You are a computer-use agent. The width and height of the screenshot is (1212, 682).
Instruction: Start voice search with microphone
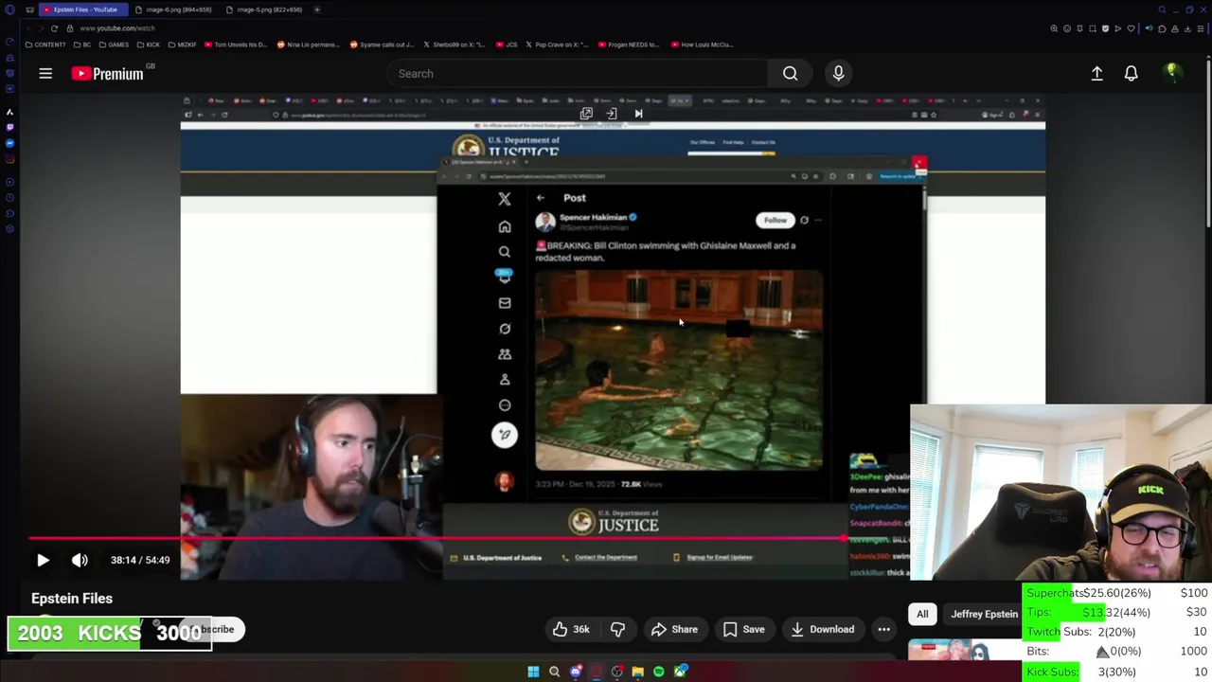838,73
